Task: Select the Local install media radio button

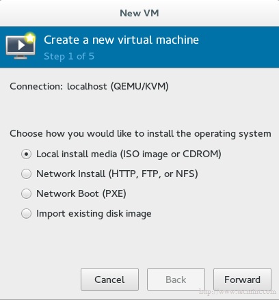Action: (26, 154)
